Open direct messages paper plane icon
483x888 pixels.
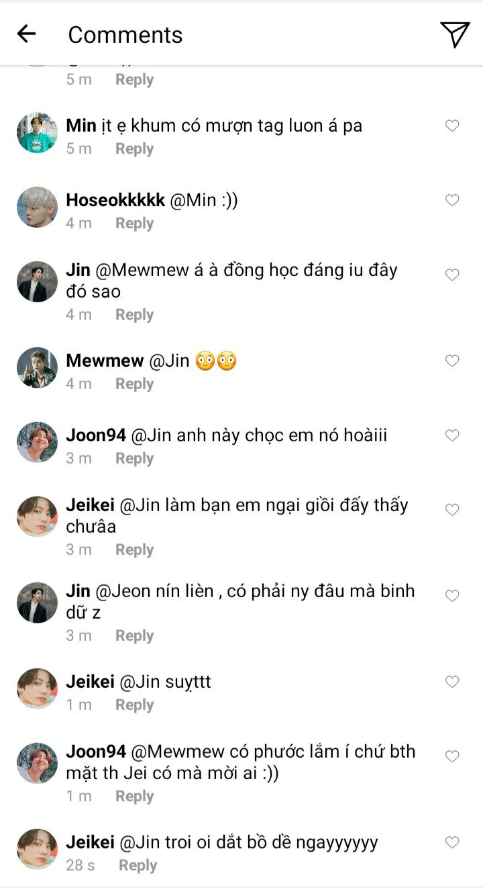click(455, 34)
